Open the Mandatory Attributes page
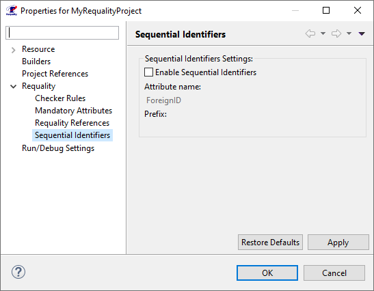This screenshot has width=374, height=291. pyautogui.click(x=73, y=111)
